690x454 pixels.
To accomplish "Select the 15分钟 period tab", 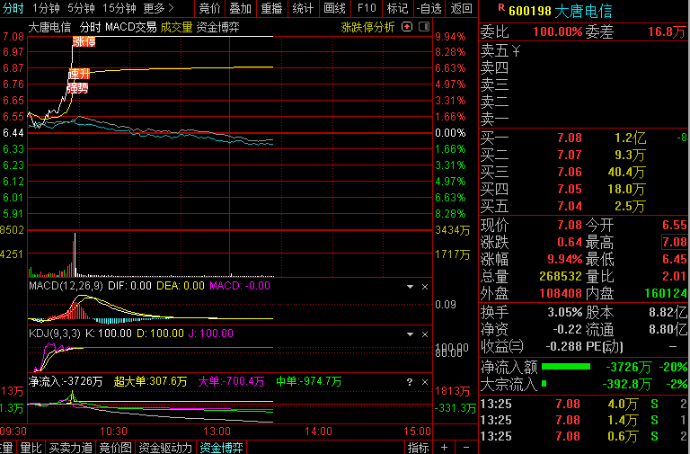I will click(x=119, y=8).
